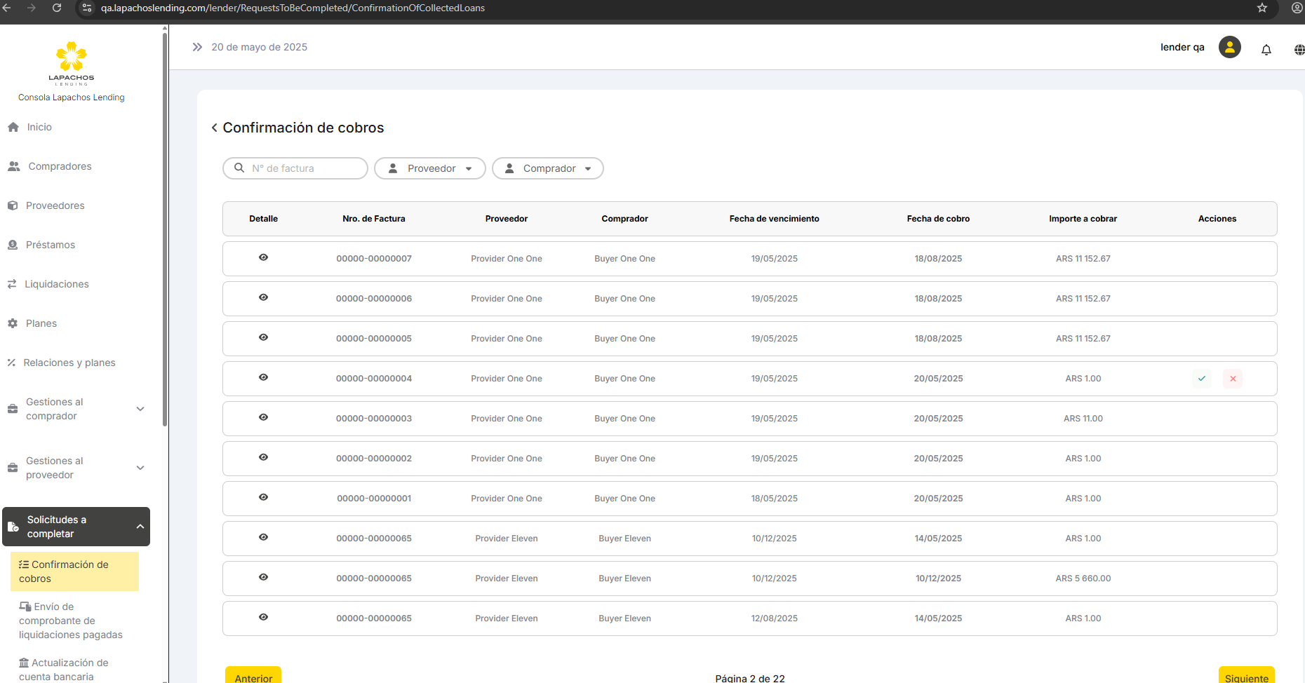Open the Comprador filter dropdown
This screenshot has height=683, width=1305.
547,168
